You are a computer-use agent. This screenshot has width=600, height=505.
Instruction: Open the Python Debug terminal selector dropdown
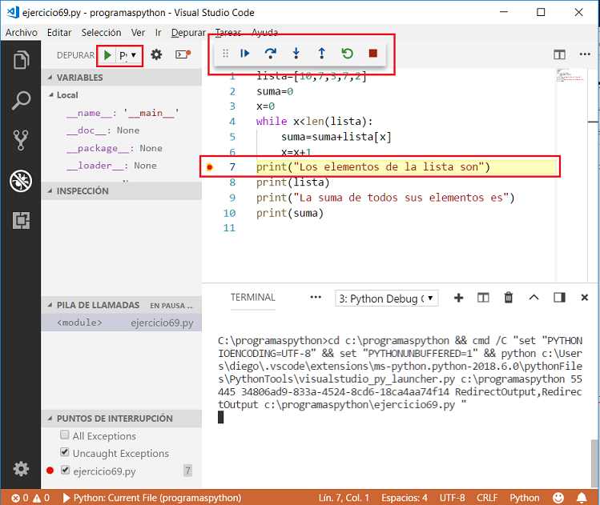pos(386,299)
